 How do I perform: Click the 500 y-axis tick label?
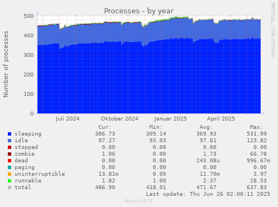coord(29,16)
